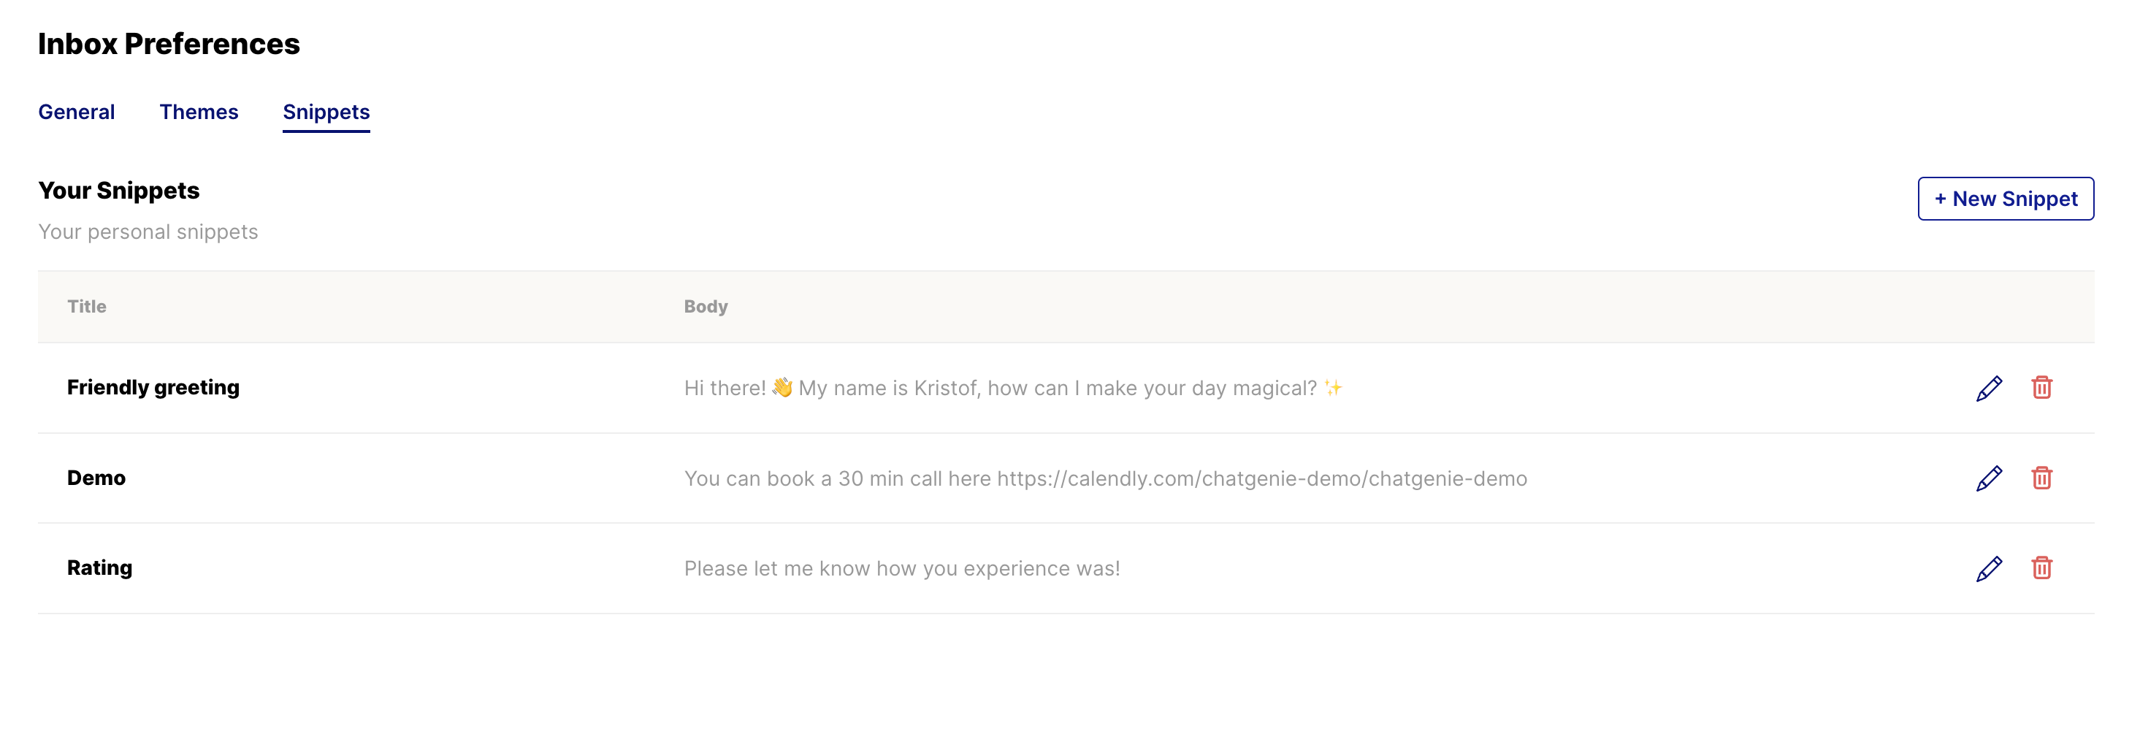The width and height of the screenshot is (2140, 745).
Task: Create a new snippet
Action: [x=2006, y=199]
